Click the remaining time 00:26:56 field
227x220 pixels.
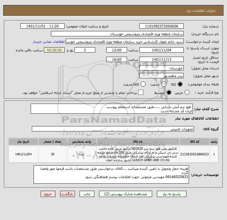[x=54, y=50]
